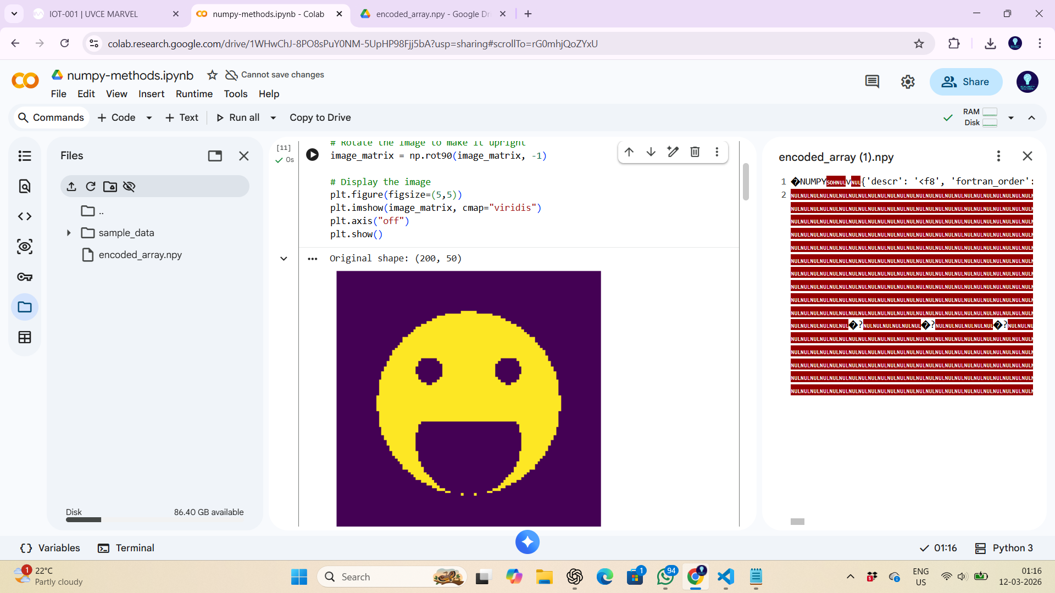Screen dimensions: 1055x593
Task: Delete the current cell with trash icon
Action: point(695,152)
